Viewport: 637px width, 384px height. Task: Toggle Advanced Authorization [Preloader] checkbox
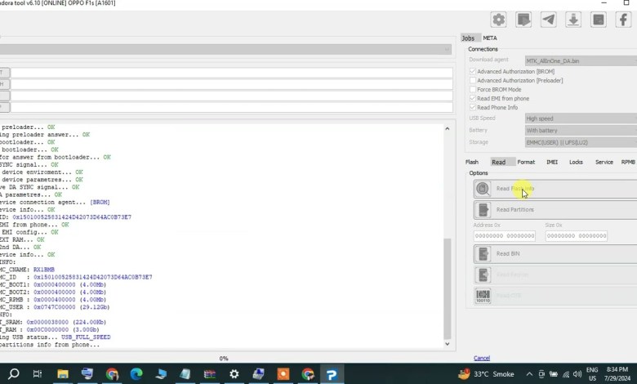tap(473, 80)
